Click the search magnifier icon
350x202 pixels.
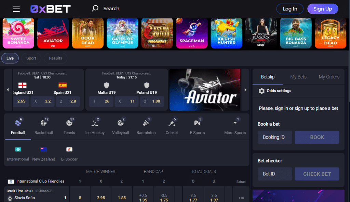(x=95, y=9)
